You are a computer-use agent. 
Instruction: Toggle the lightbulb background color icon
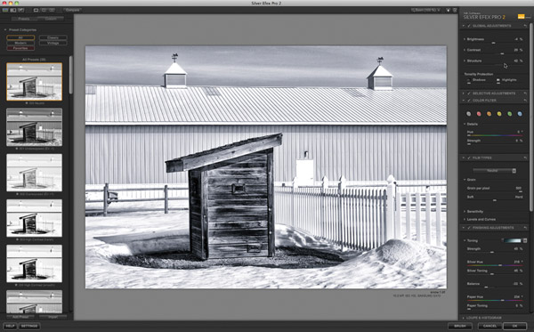(x=449, y=10)
